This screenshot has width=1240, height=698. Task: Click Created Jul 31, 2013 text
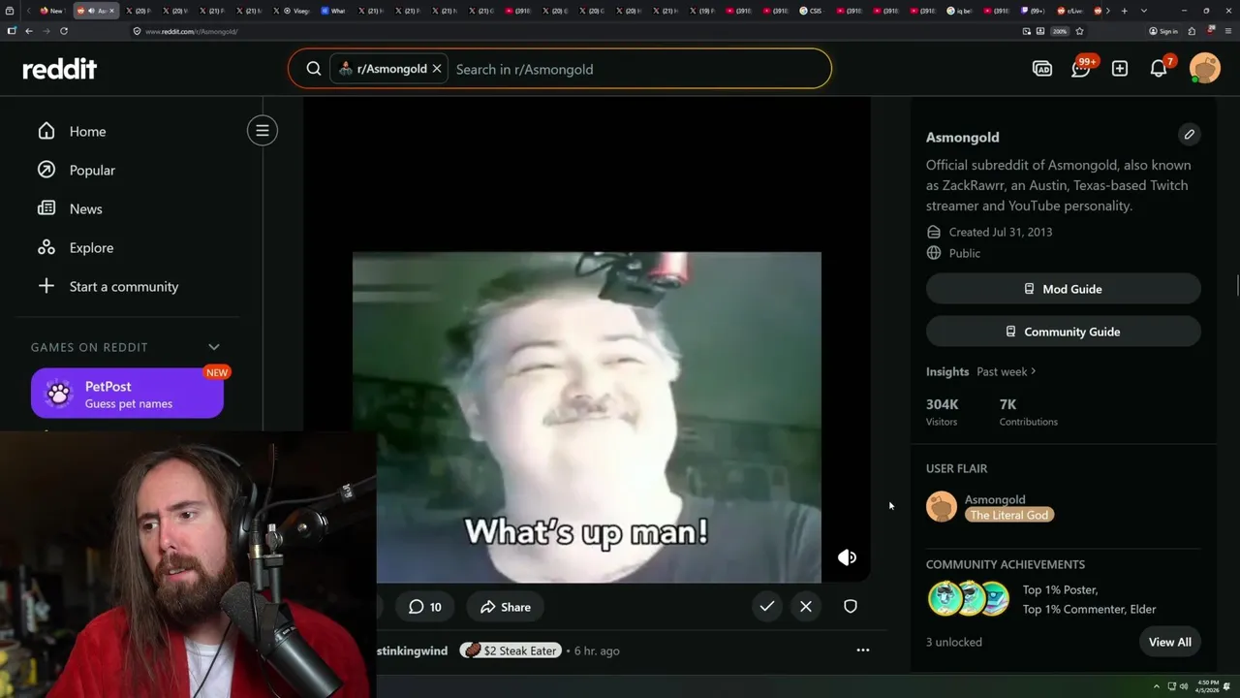click(x=1001, y=232)
